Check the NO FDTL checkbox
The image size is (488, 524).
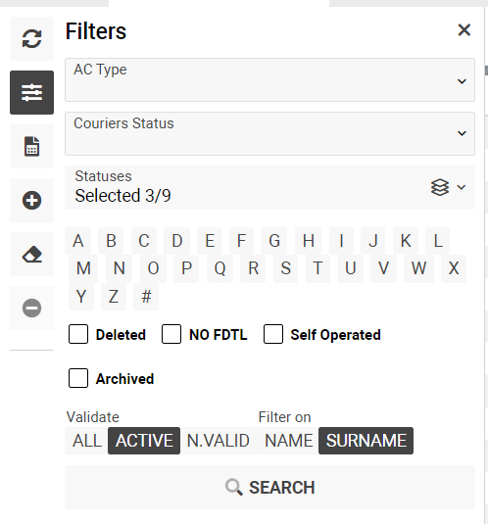pos(171,334)
